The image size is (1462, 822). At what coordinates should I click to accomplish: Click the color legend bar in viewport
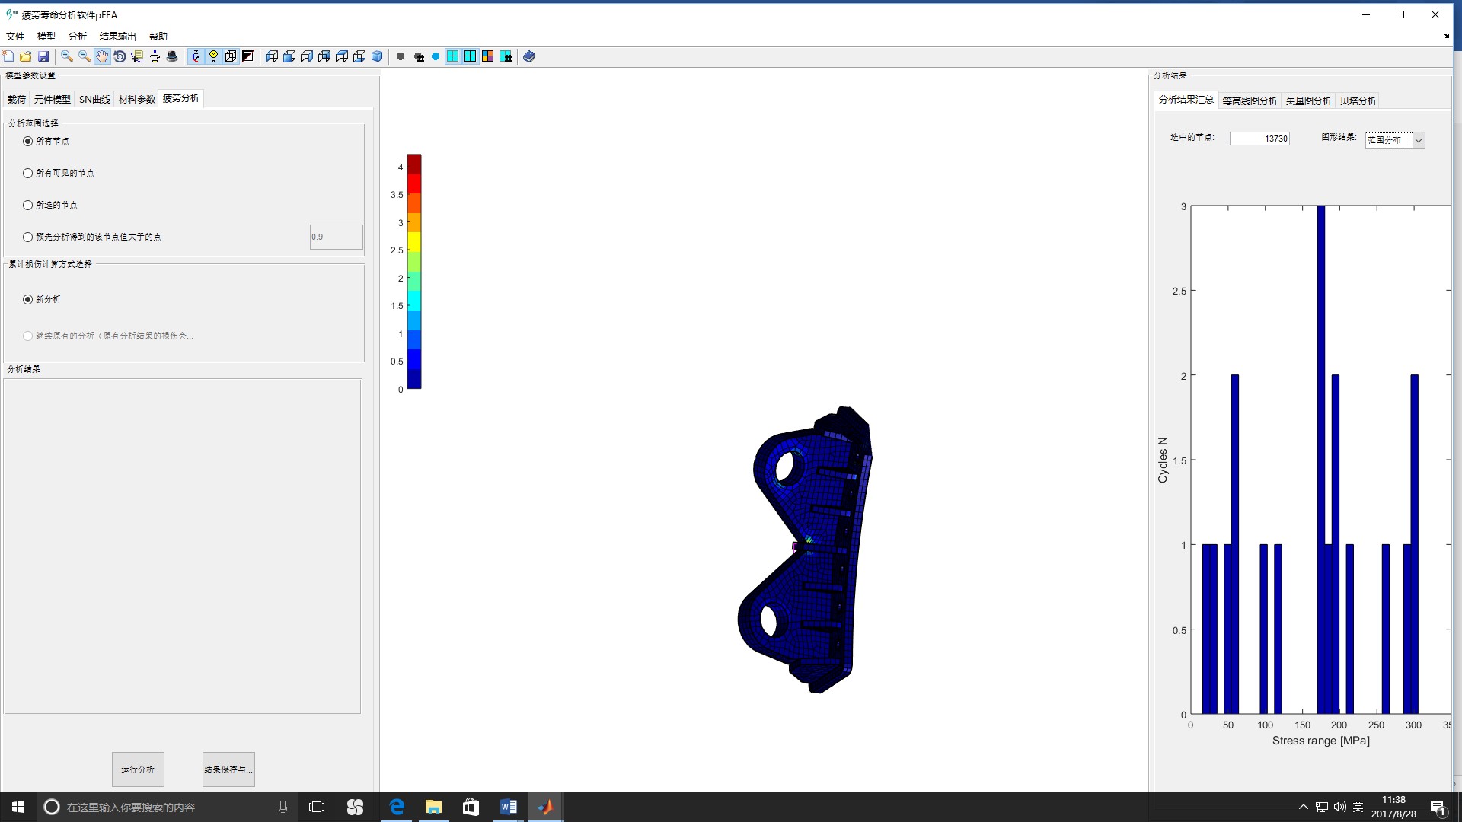[414, 272]
